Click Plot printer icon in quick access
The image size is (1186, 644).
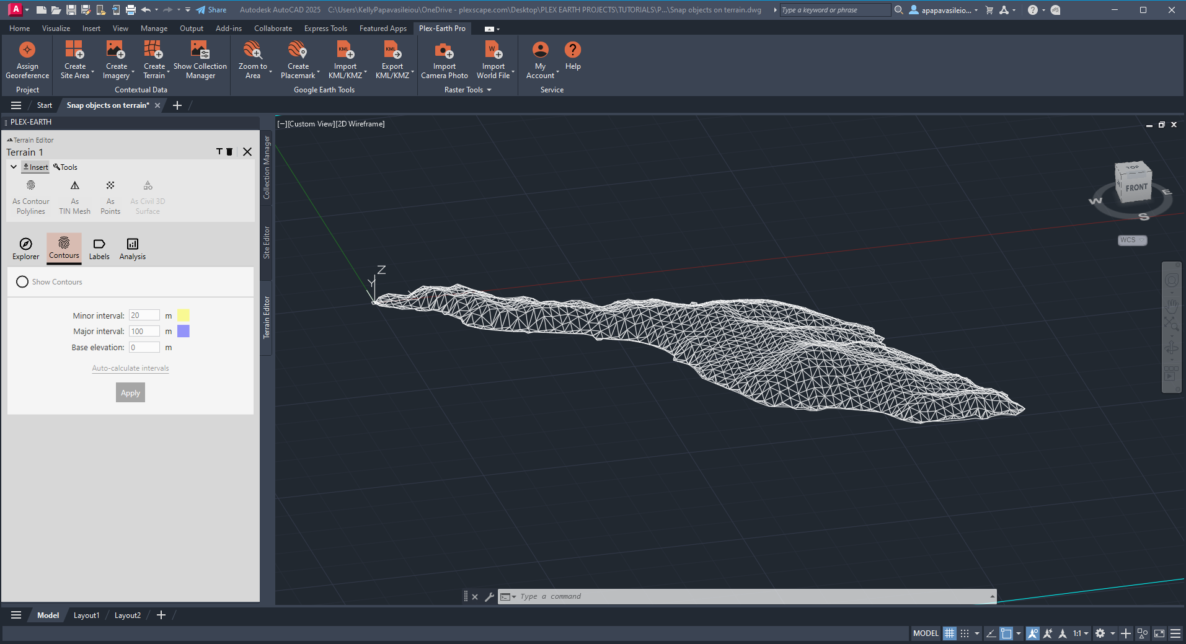pyautogui.click(x=130, y=10)
